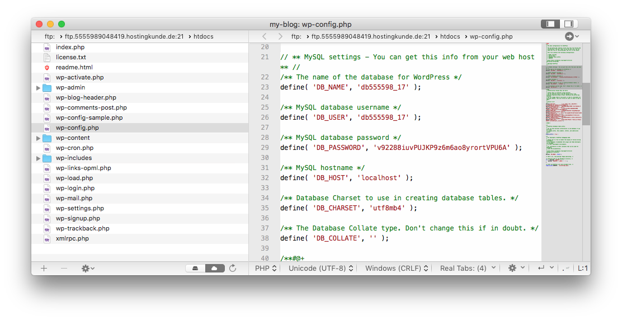
Task: Open the PHP syntax language dropdown
Action: 266,269
